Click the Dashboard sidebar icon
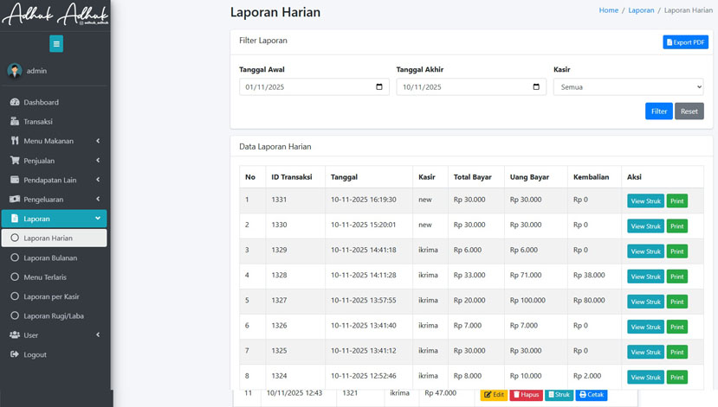The width and height of the screenshot is (718, 407). pos(15,102)
